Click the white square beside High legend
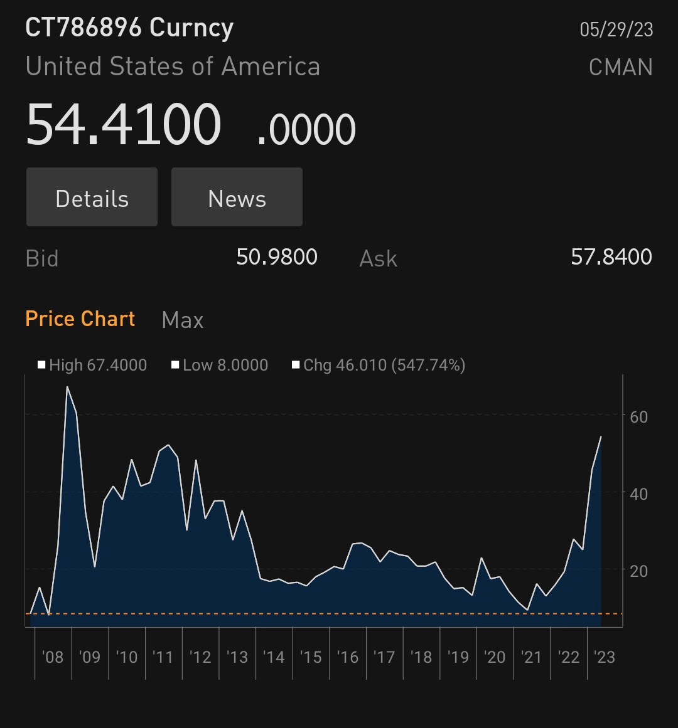 click(x=41, y=364)
